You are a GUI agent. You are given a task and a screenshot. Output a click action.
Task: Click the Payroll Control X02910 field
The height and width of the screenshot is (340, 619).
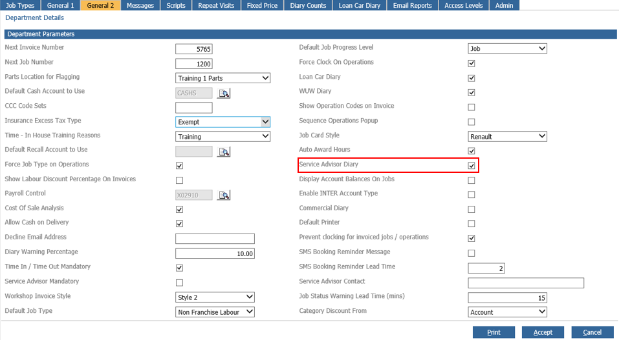194,195
